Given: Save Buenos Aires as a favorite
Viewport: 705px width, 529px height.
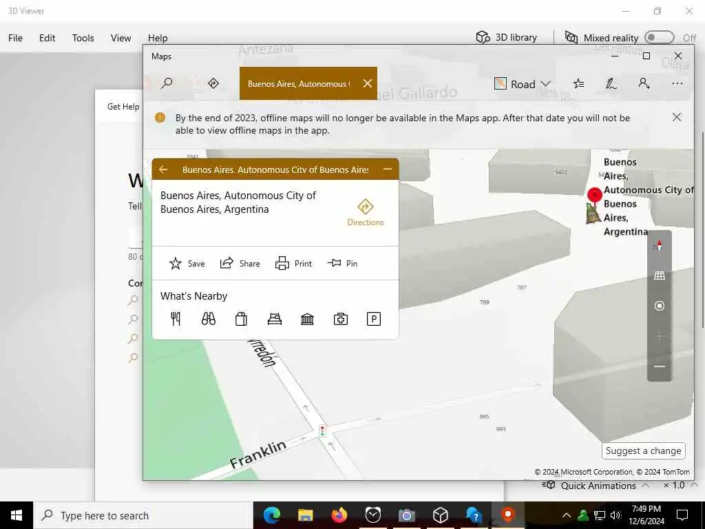Looking at the screenshot, I should pos(187,264).
